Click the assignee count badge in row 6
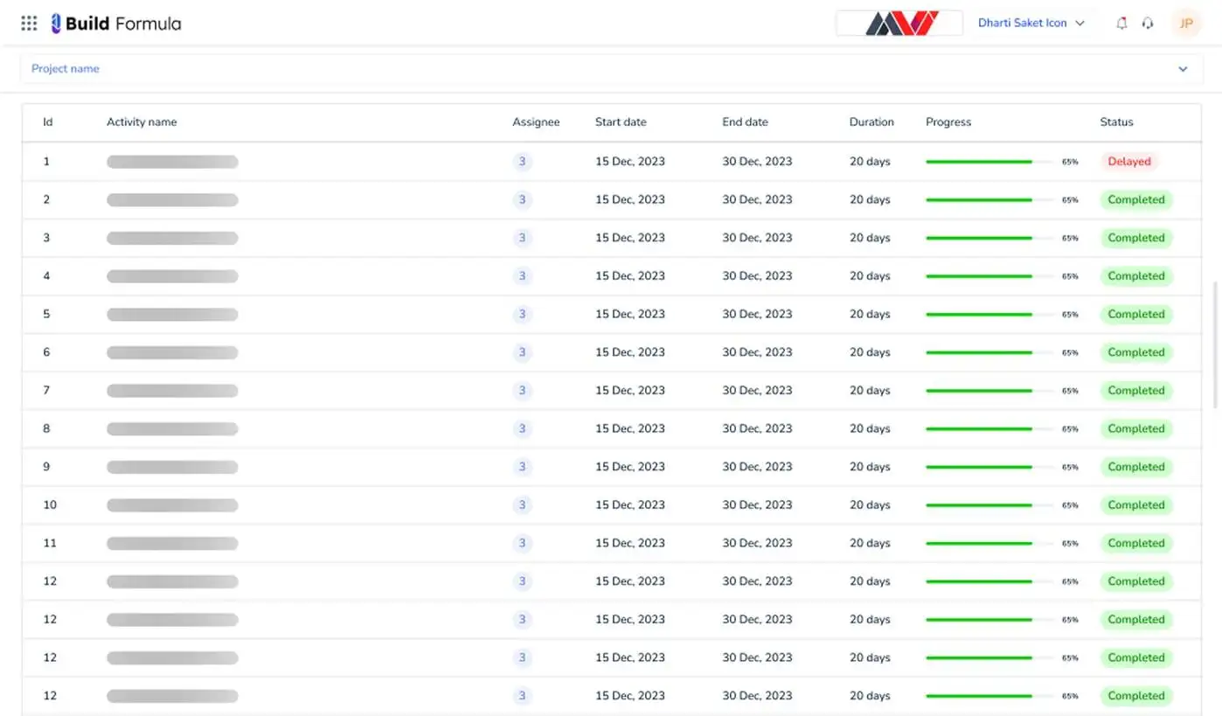Screen dimensions: 1222x716 pyautogui.click(x=522, y=352)
